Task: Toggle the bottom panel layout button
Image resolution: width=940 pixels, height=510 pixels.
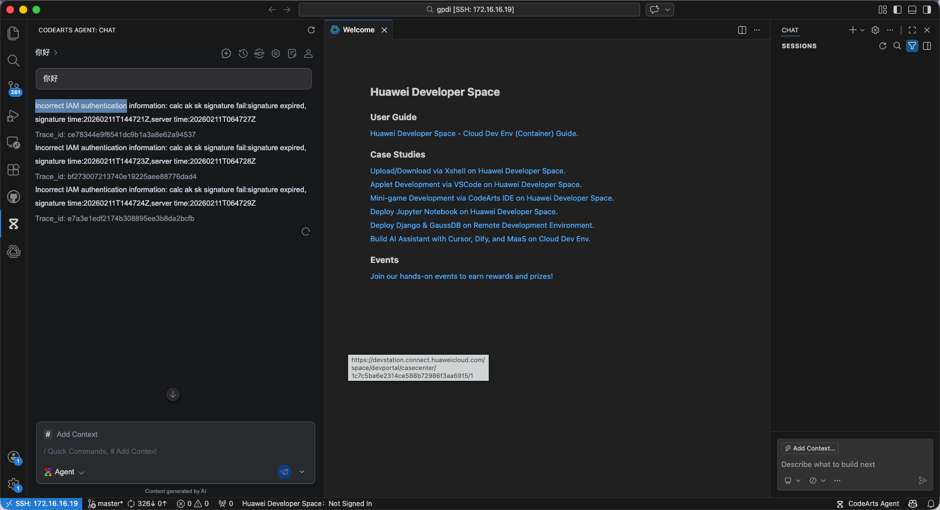Action: tap(912, 10)
